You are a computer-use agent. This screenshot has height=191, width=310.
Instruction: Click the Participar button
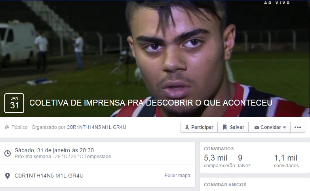tap(199, 127)
